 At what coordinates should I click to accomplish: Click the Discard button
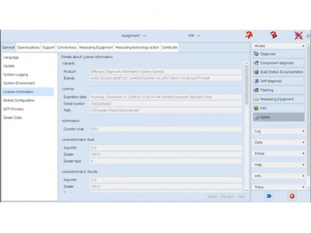click(227, 197)
